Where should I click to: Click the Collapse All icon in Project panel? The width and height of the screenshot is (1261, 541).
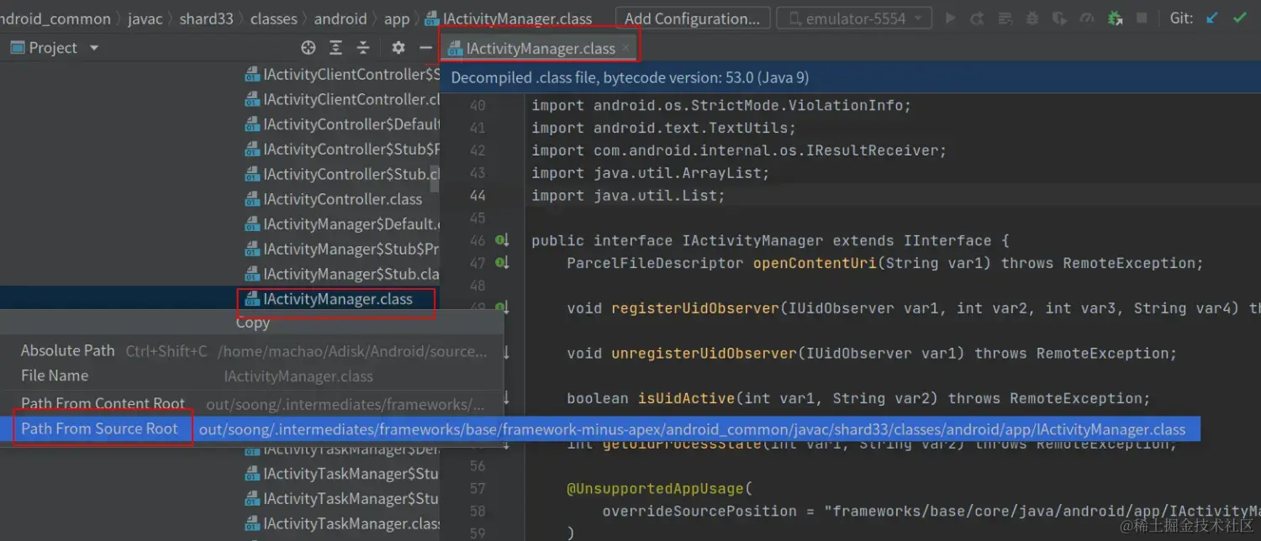(x=363, y=48)
